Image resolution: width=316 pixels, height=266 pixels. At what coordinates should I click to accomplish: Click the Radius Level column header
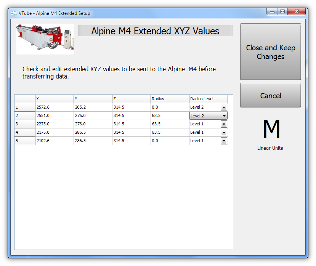click(x=208, y=99)
